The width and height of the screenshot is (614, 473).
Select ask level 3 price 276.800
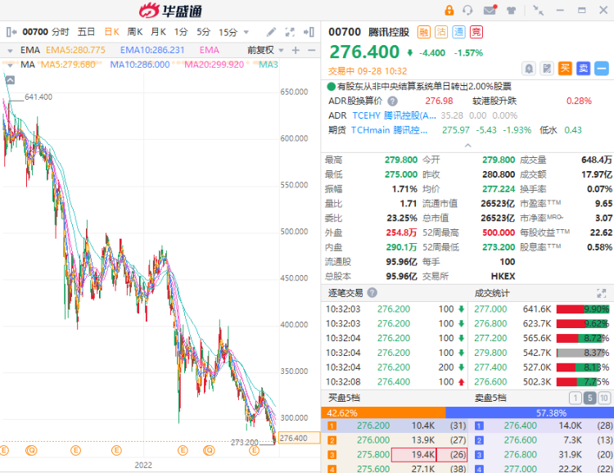(x=520, y=455)
